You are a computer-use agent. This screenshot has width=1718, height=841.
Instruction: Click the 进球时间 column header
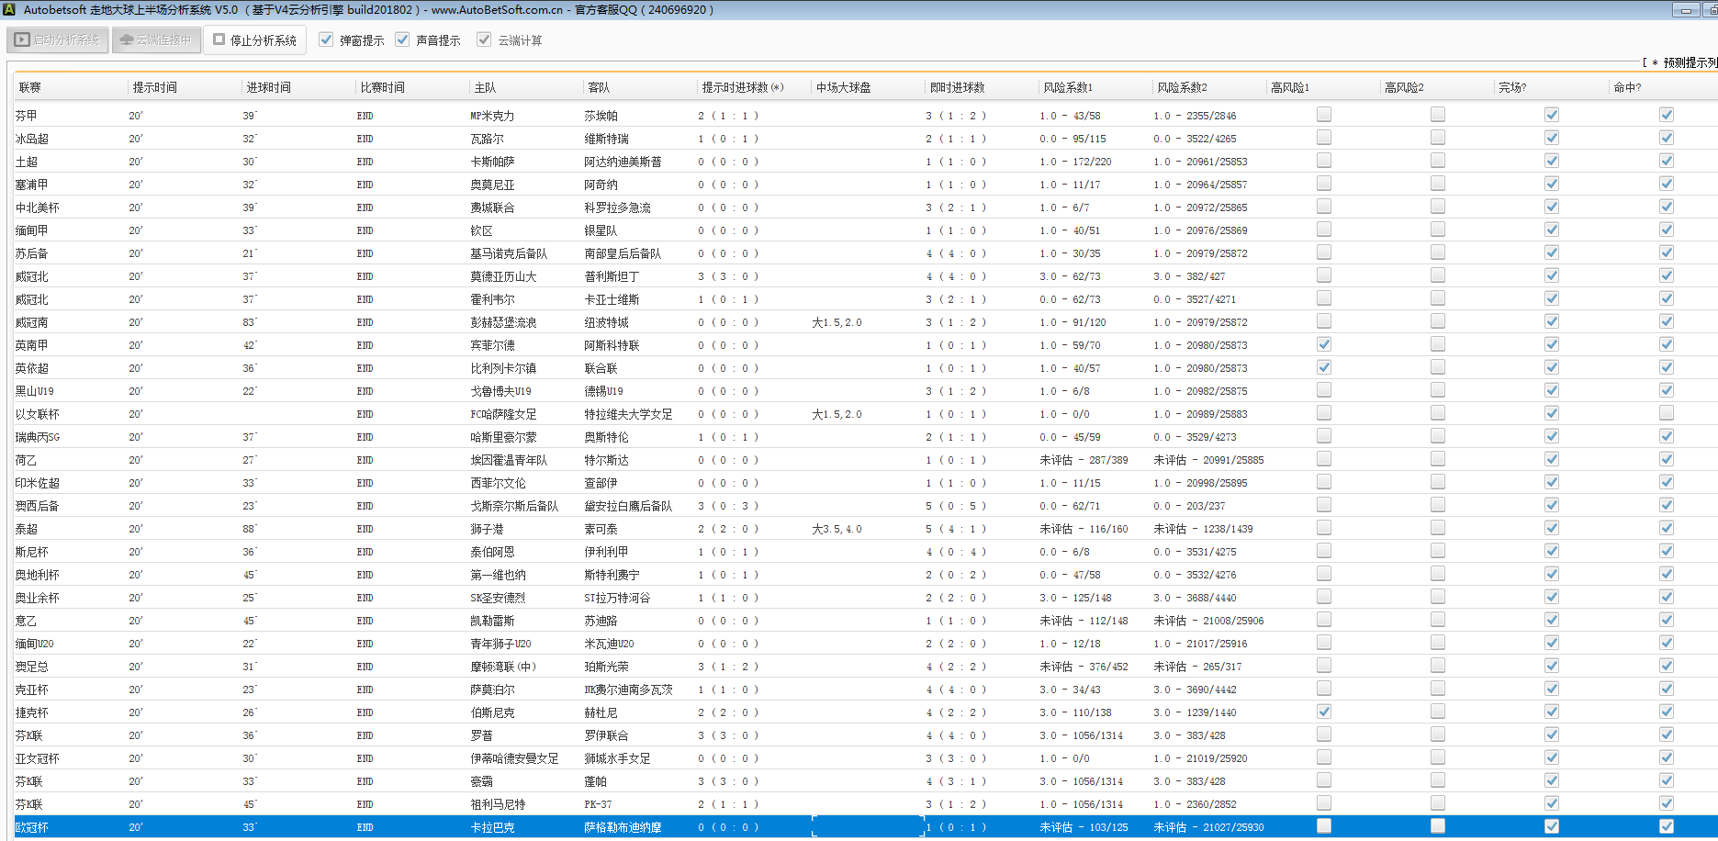(x=268, y=87)
